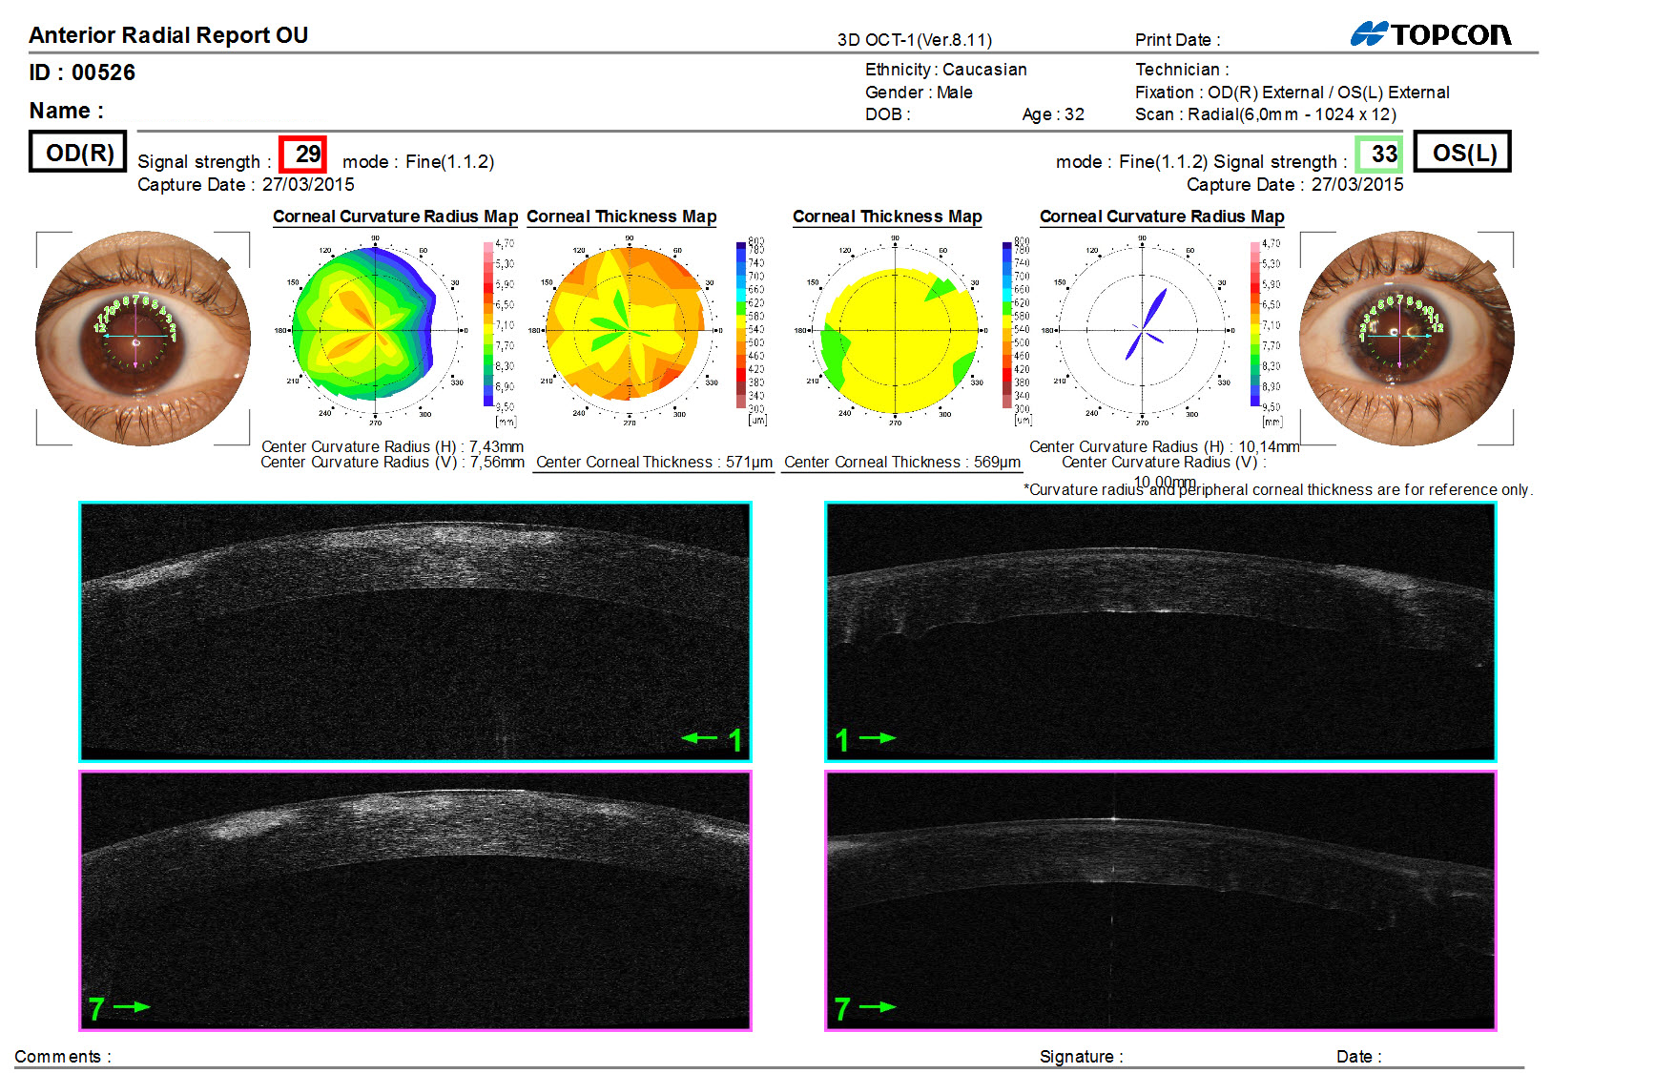Click the OD curvature radius color scale bar
The height and width of the screenshot is (1073, 1675).
click(488, 324)
